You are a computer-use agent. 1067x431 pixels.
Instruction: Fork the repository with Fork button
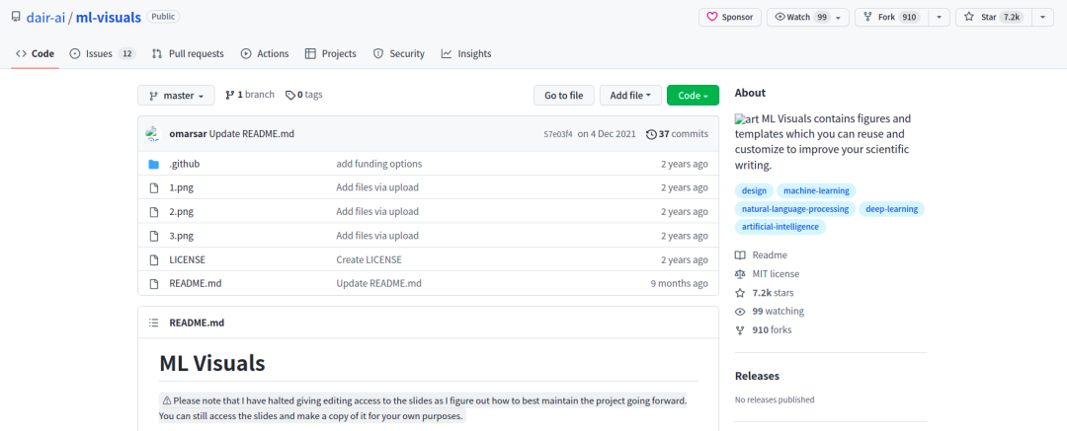tap(892, 17)
